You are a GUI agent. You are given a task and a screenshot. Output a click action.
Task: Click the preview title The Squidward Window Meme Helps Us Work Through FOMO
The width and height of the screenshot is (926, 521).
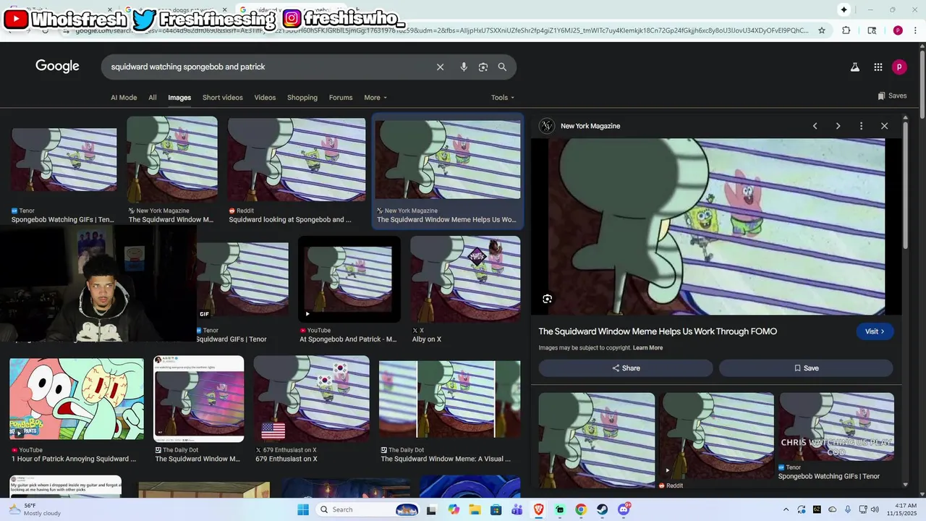click(658, 331)
